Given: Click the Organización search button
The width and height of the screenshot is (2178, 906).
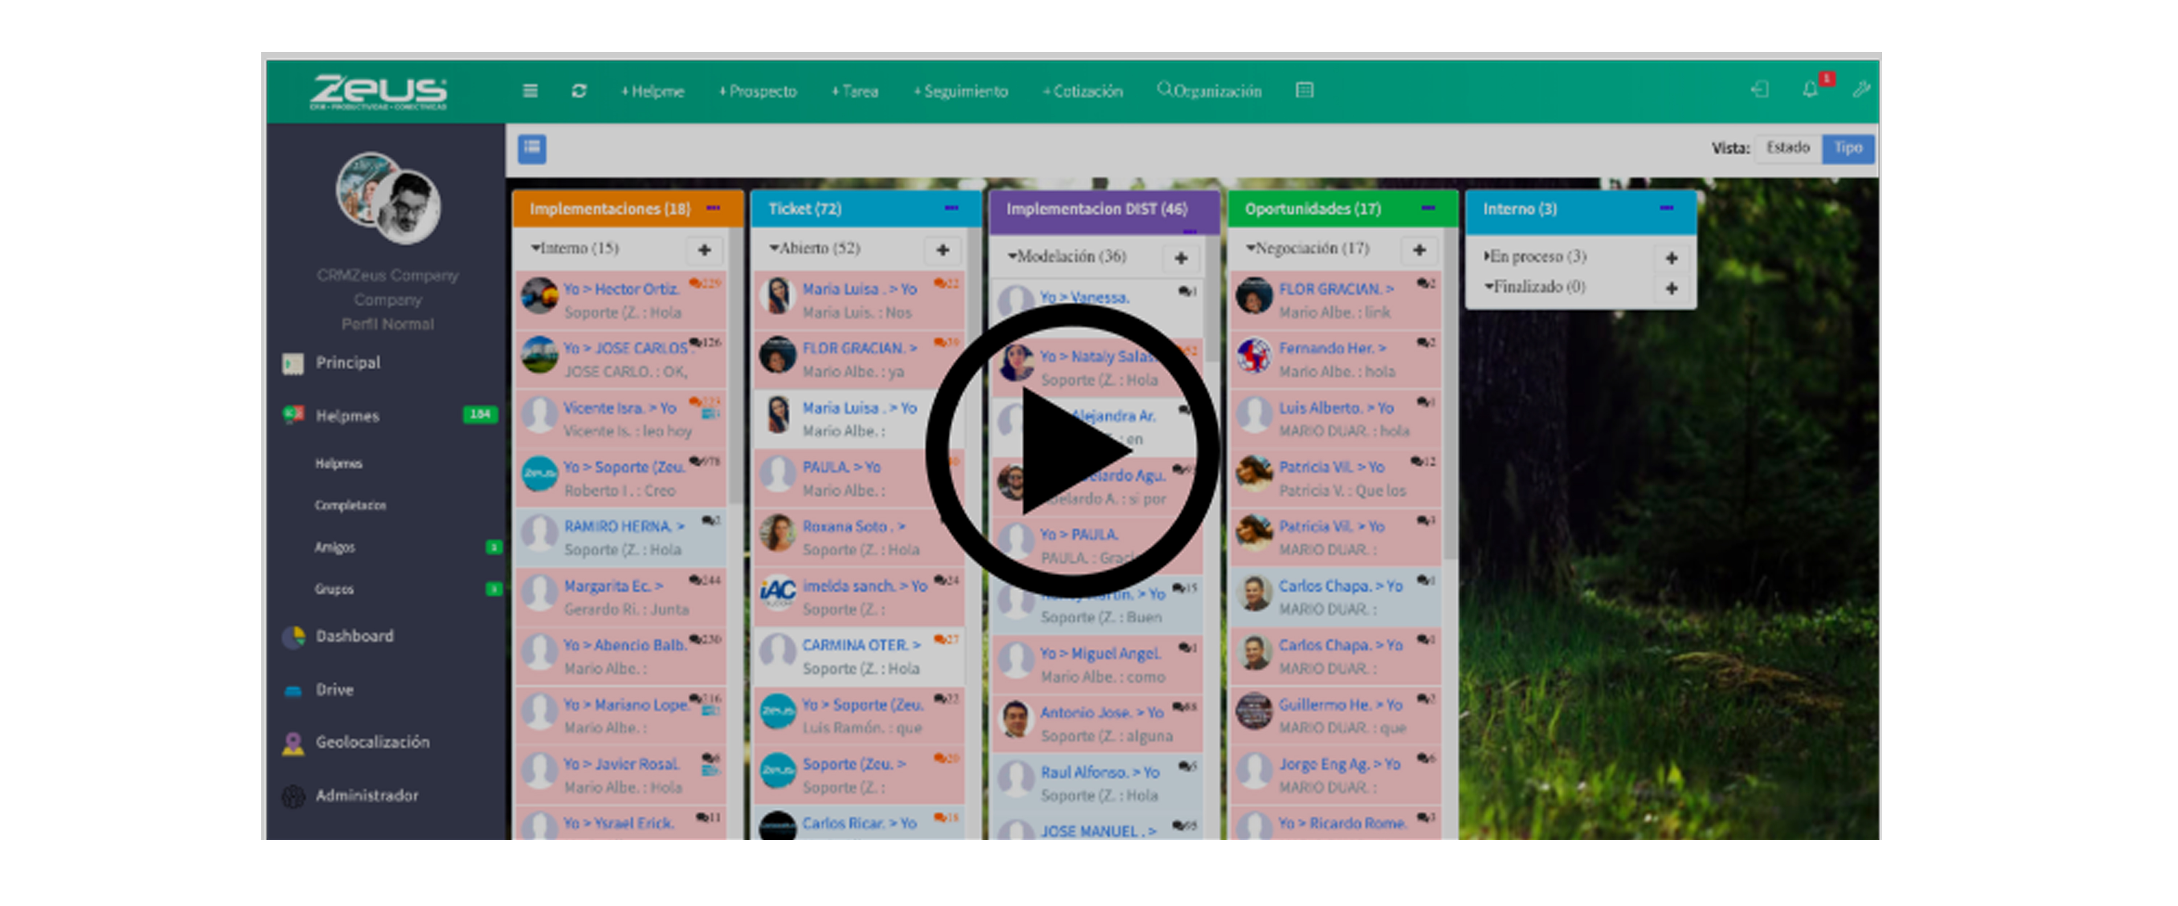Looking at the screenshot, I should click(1209, 90).
